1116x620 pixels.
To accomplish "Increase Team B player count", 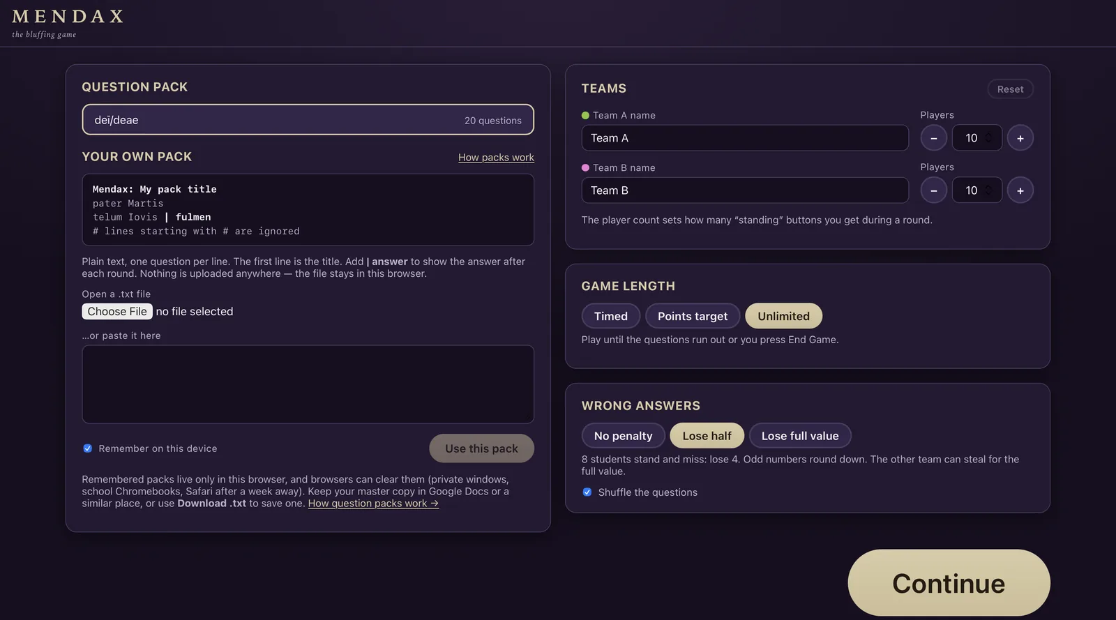I will coord(1020,190).
